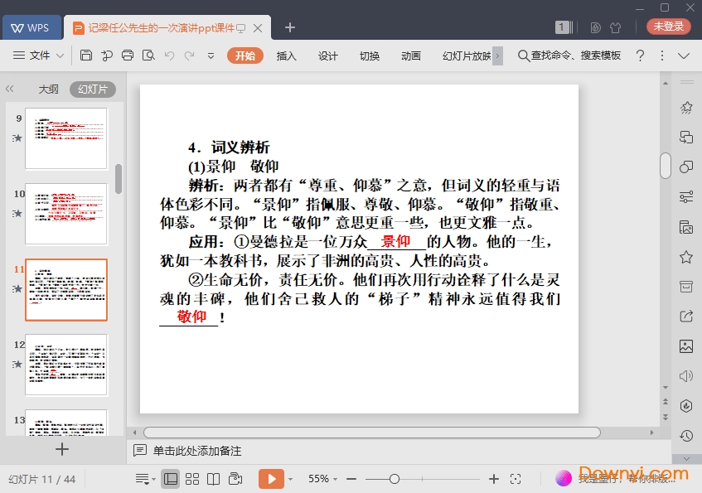
Task: Open the picture panel in right sidebar
Action: [x=686, y=346]
